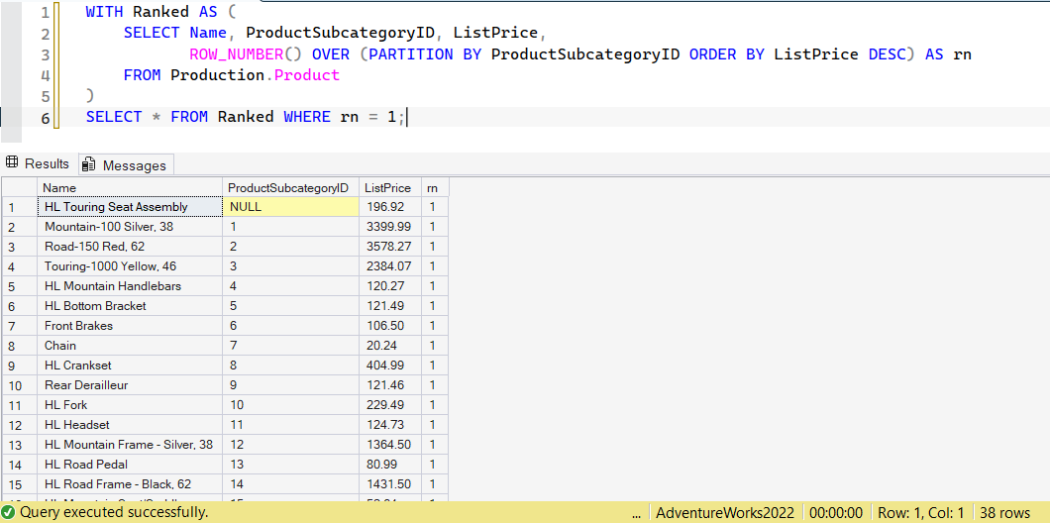
Task: Click the ListPrice column header
Action: click(x=389, y=187)
